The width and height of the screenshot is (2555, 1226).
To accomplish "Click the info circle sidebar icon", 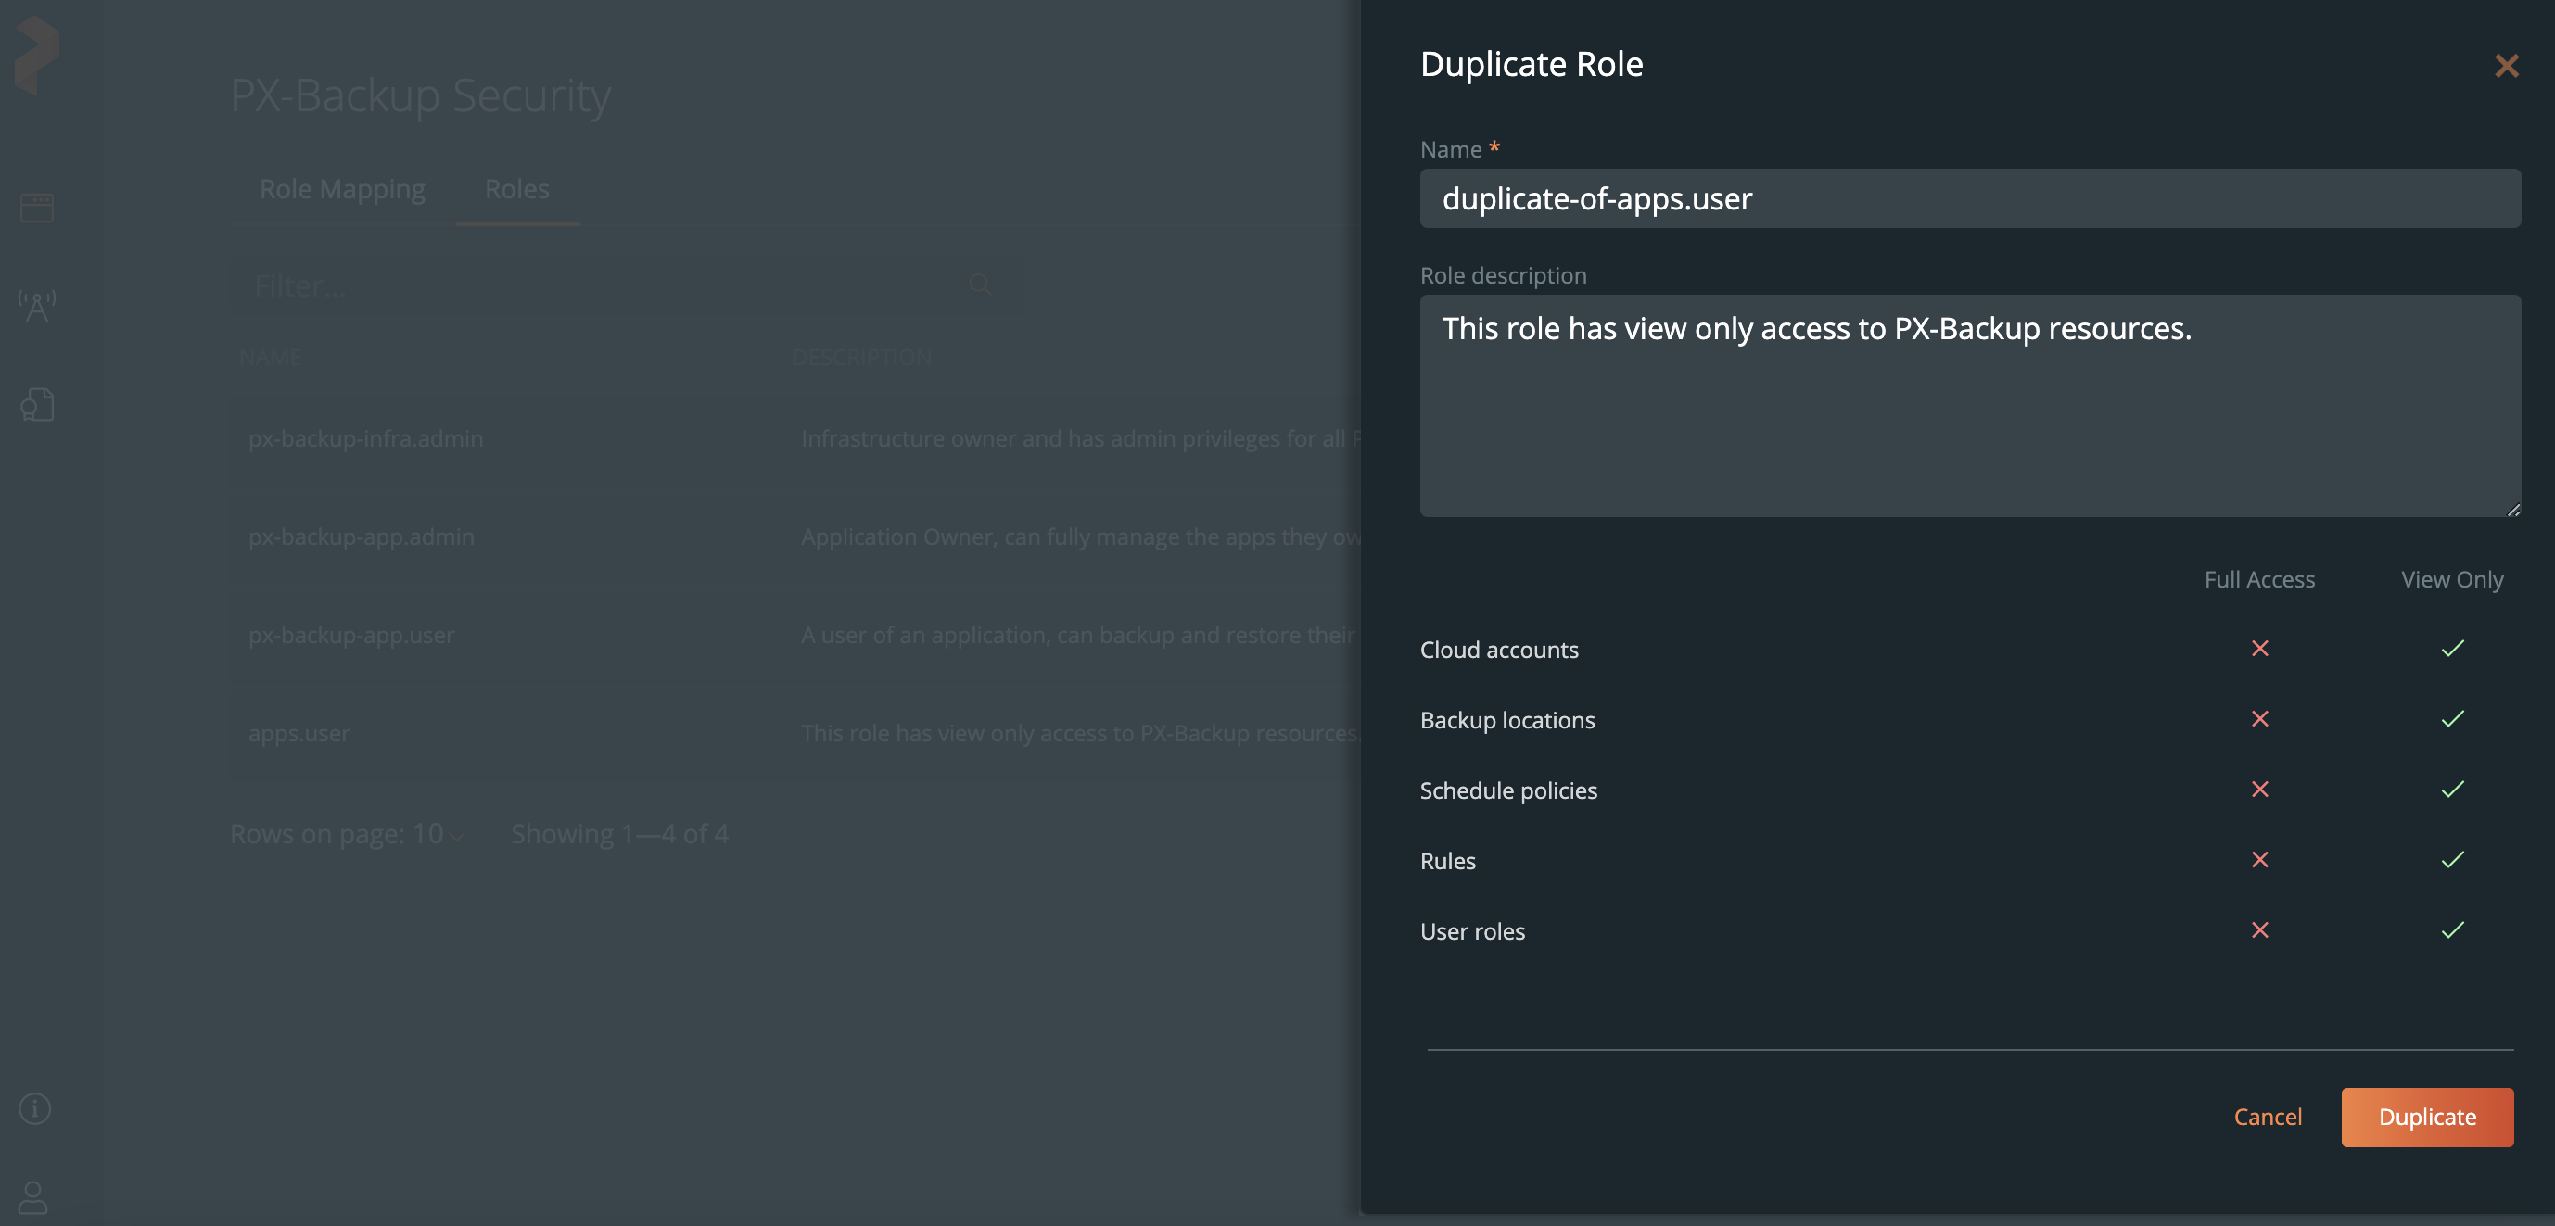I will pos(36,1108).
